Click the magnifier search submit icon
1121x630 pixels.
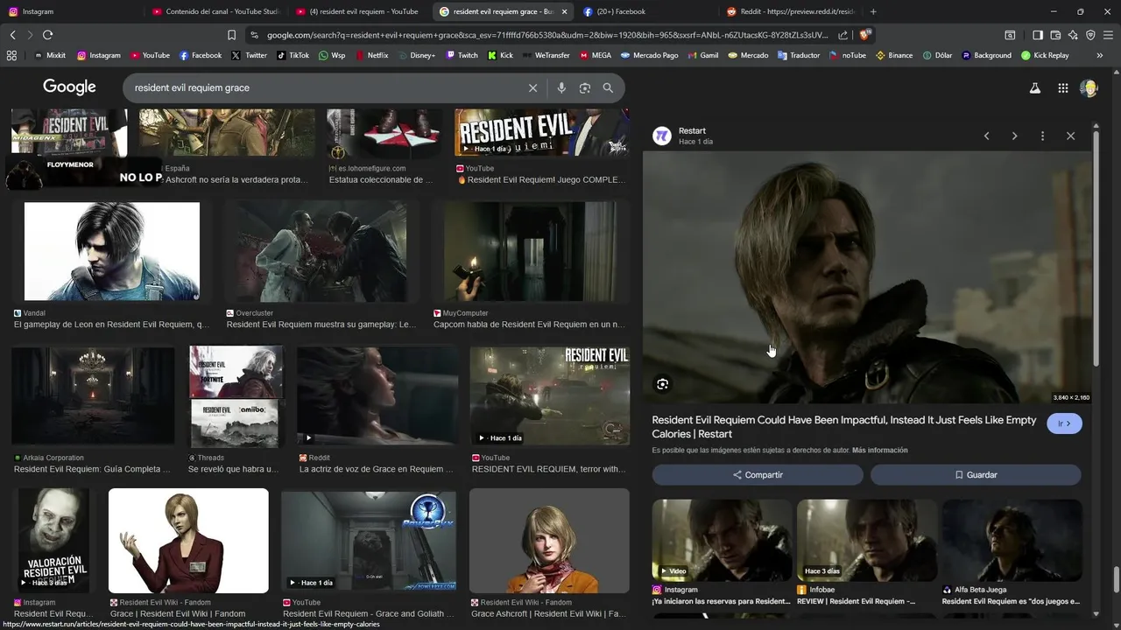pyautogui.click(x=608, y=87)
